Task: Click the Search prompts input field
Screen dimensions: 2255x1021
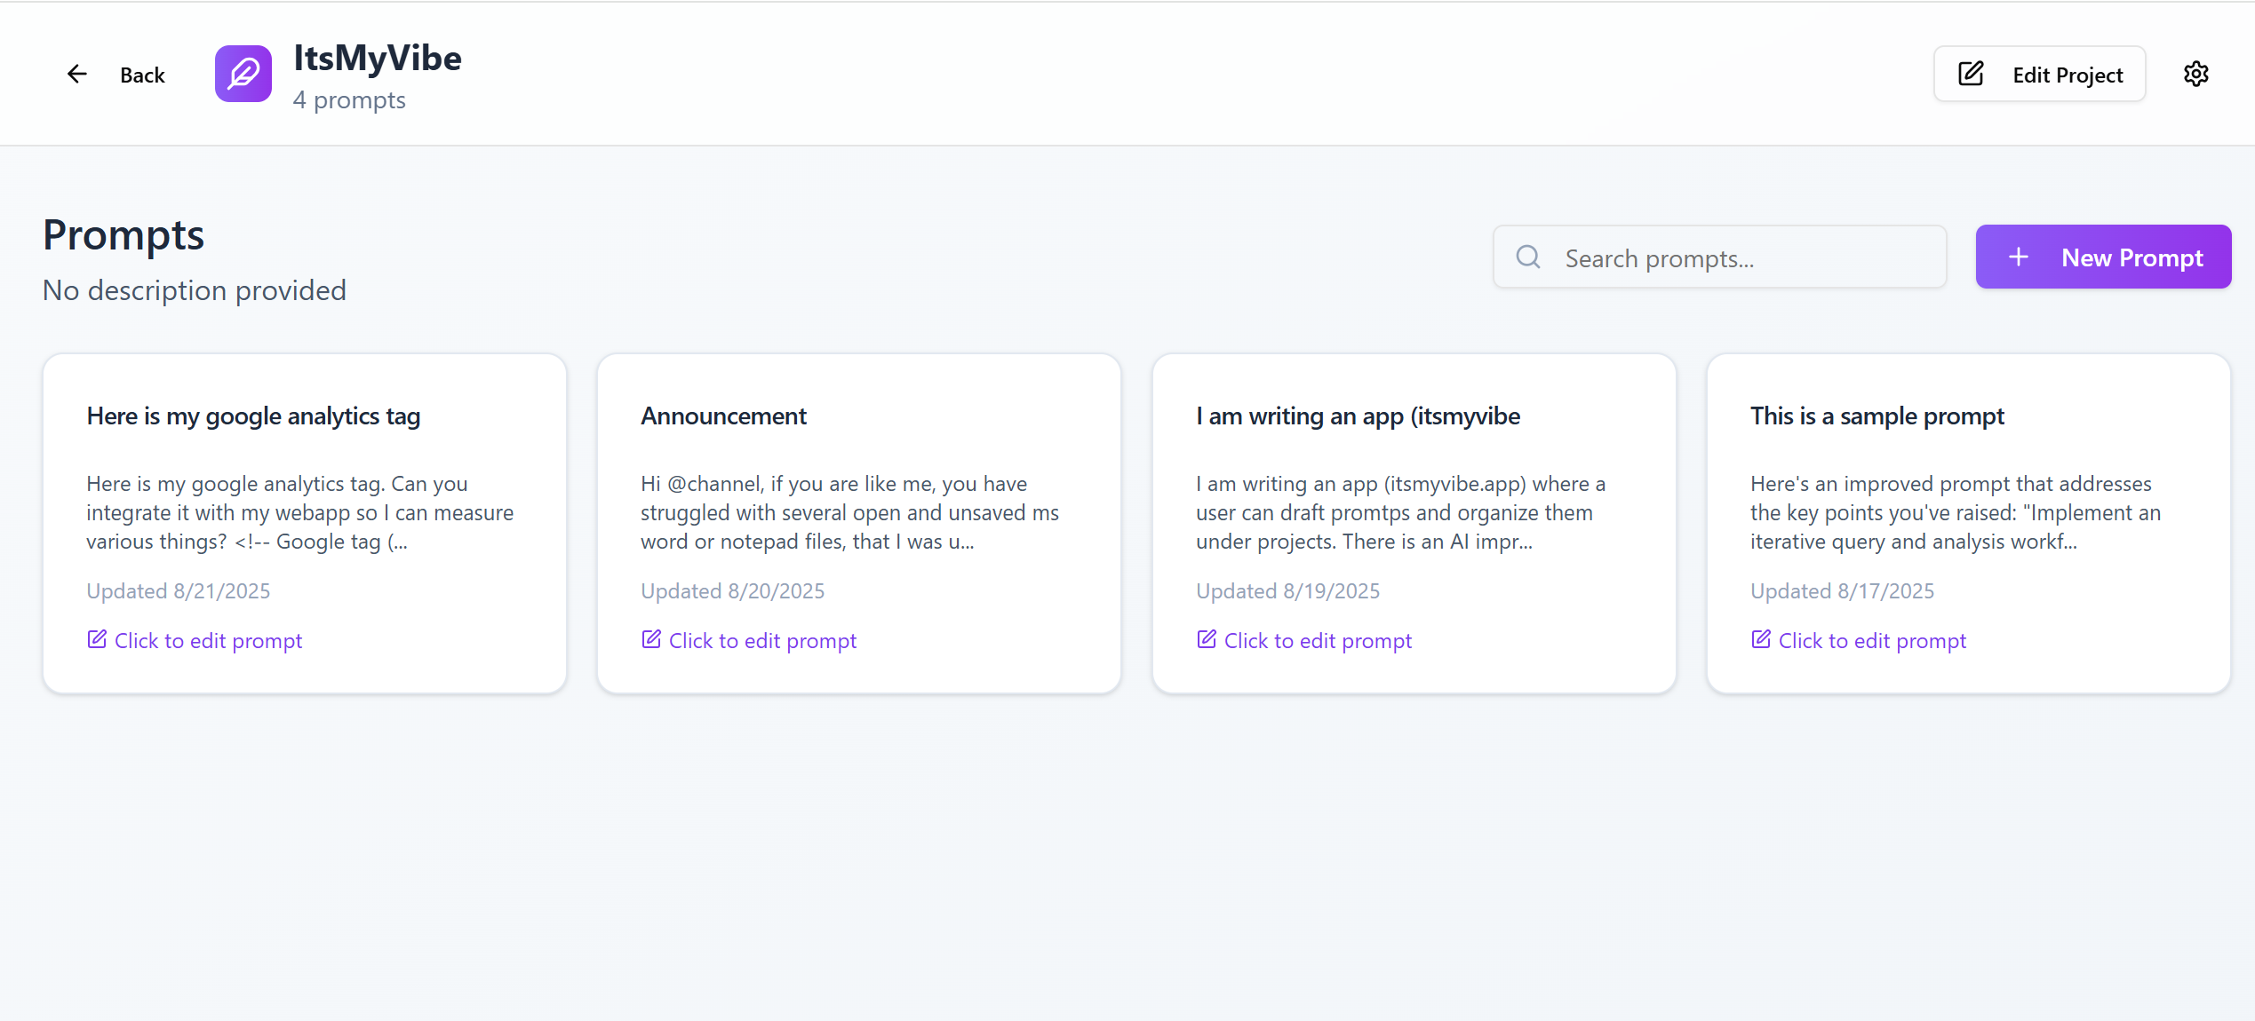Action: 1720,257
